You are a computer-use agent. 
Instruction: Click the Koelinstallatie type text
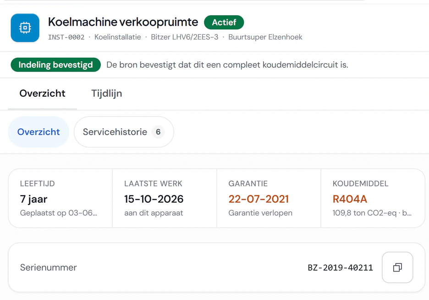pos(118,37)
